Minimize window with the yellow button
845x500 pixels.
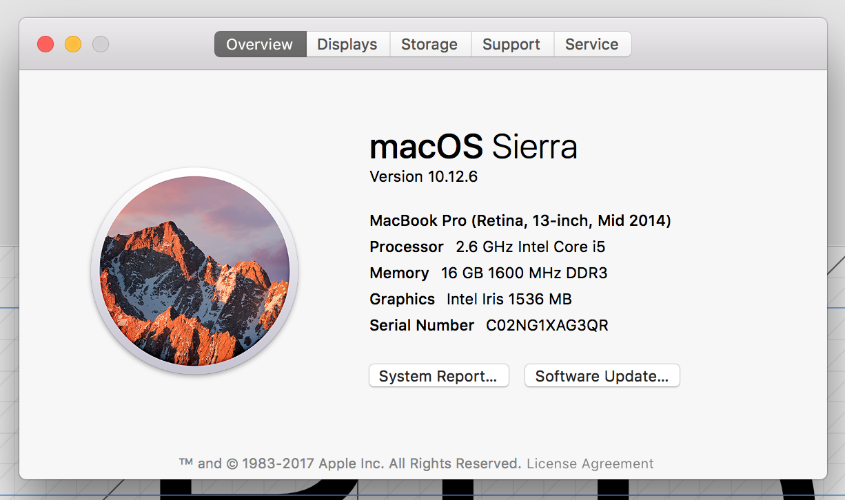(73, 44)
